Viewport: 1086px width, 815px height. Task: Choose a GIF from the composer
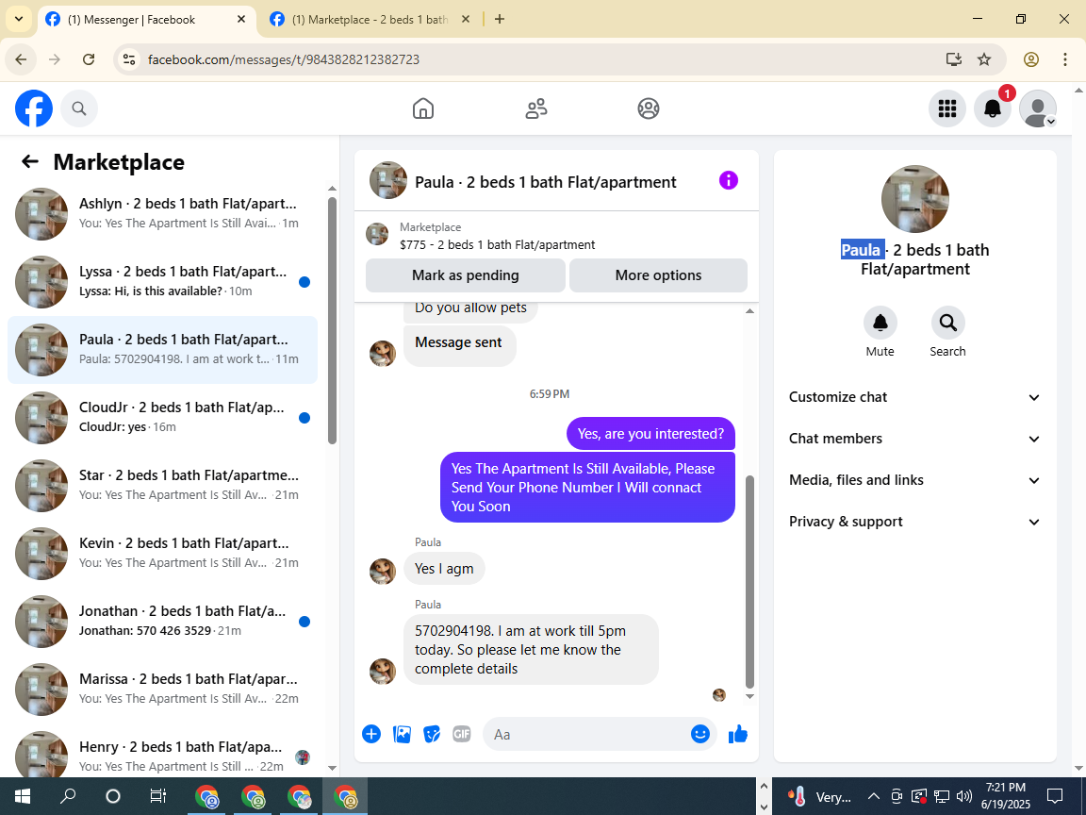pyautogui.click(x=461, y=734)
